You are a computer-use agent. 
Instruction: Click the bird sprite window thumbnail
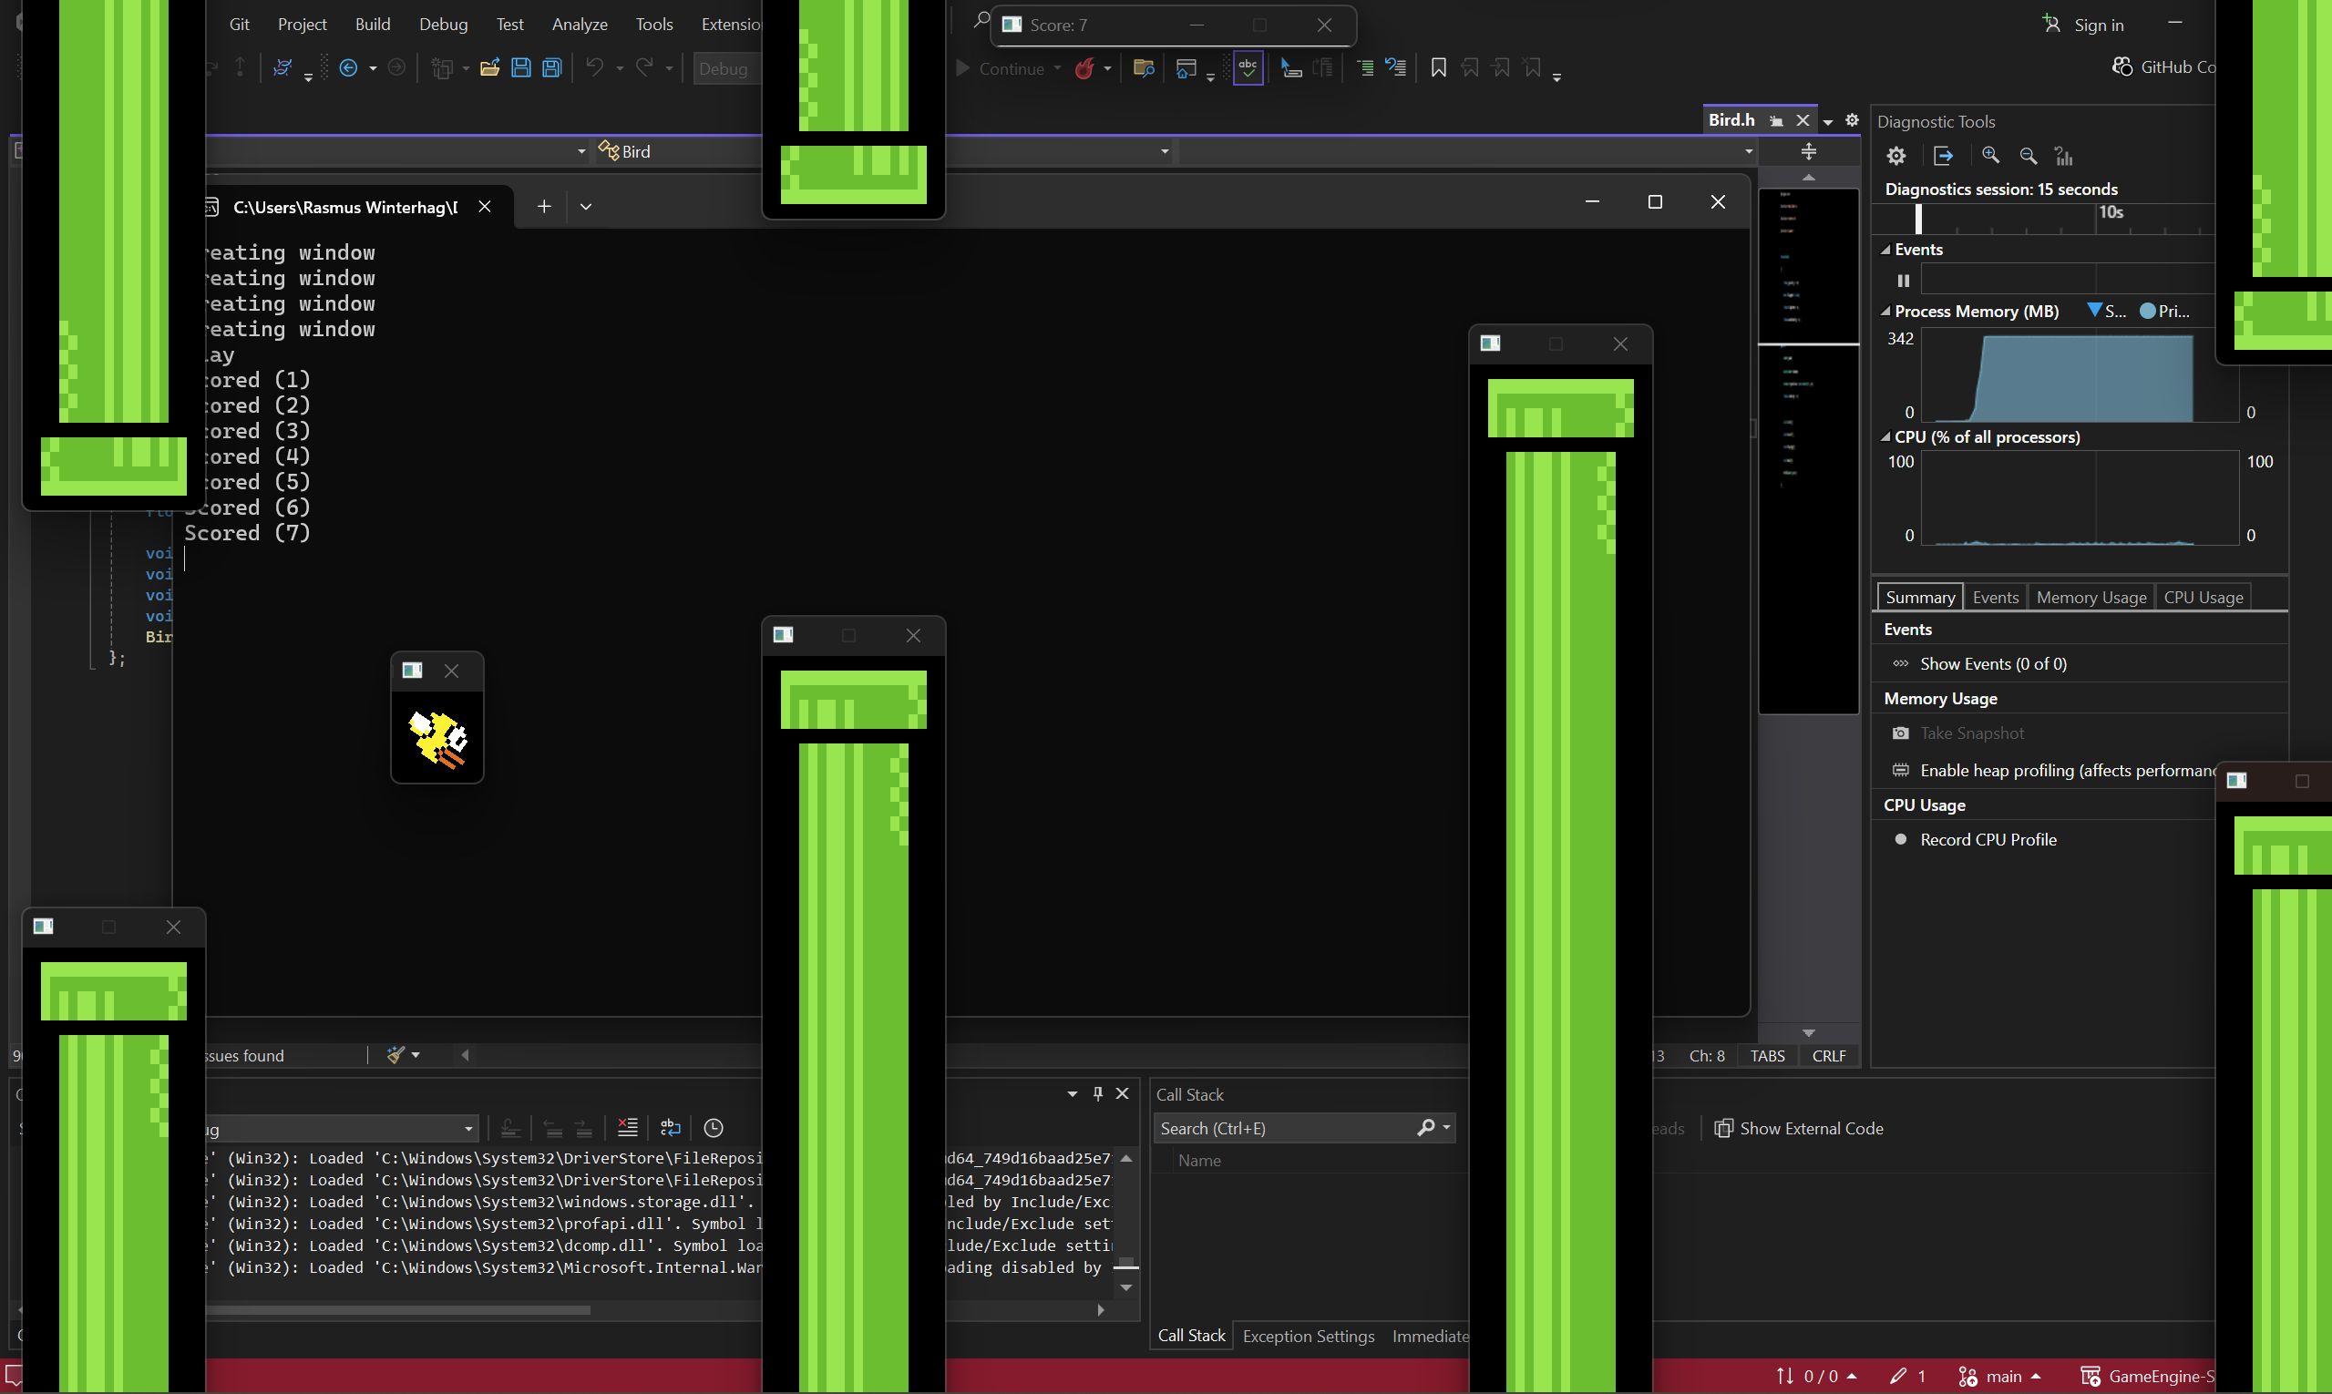pyautogui.click(x=437, y=738)
